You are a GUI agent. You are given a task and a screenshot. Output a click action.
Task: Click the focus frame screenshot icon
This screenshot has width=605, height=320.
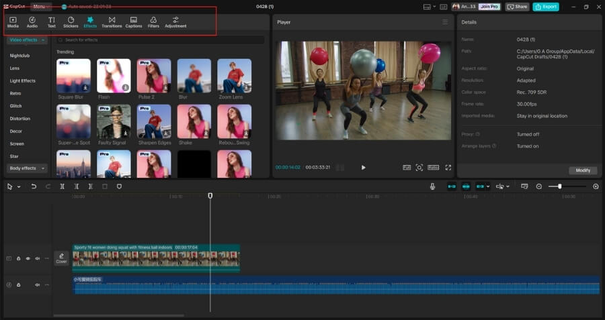click(x=419, y=168)
